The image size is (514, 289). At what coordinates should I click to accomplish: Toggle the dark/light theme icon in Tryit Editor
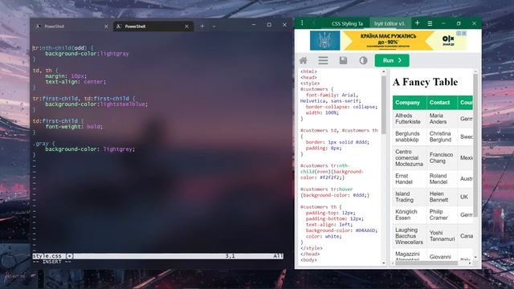[x=363, y=61]
